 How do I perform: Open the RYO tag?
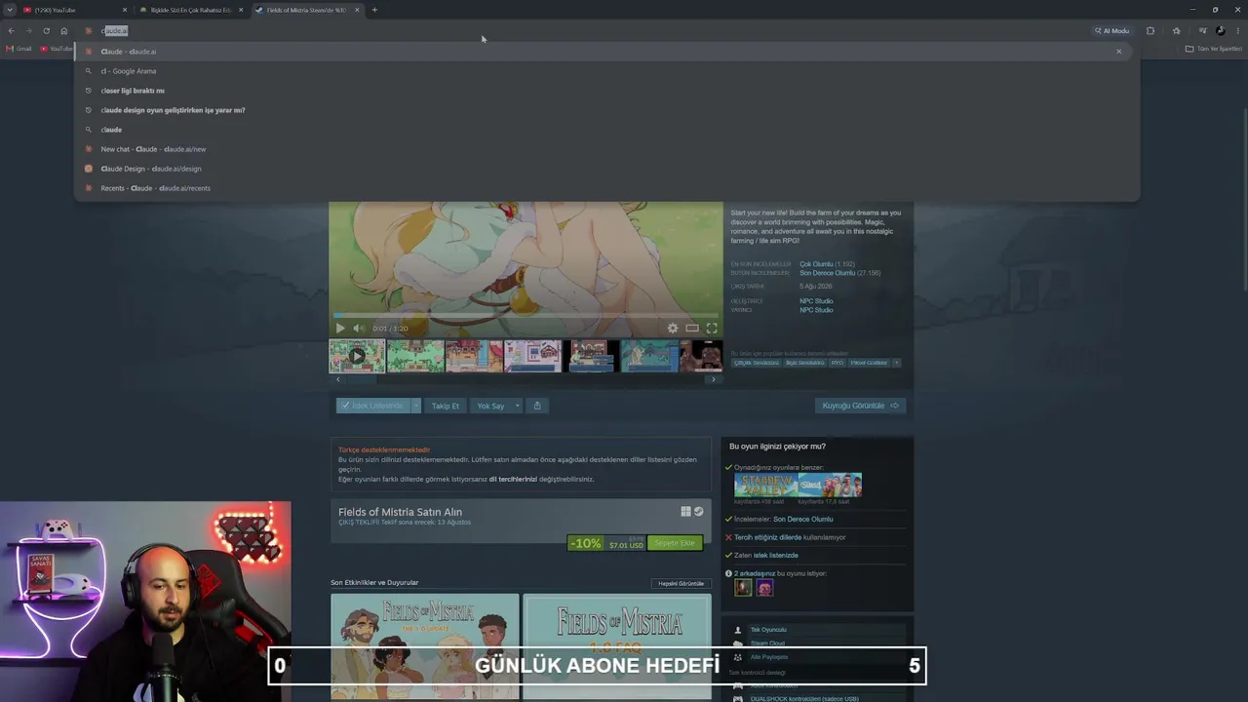point(837,363)
